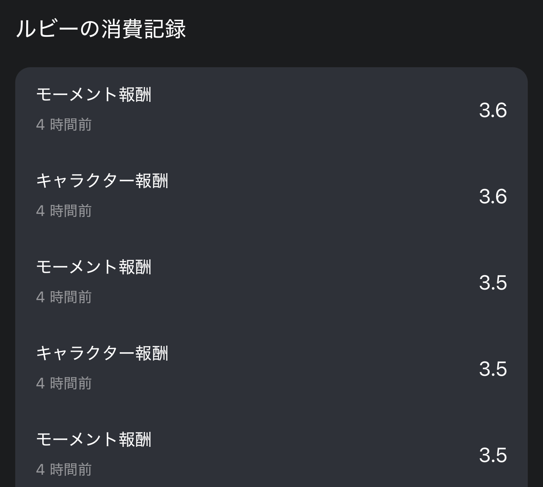Open the first キャラクター報酬 label
This screenshot has height=487, width=543.
click(x=102, y=181)
